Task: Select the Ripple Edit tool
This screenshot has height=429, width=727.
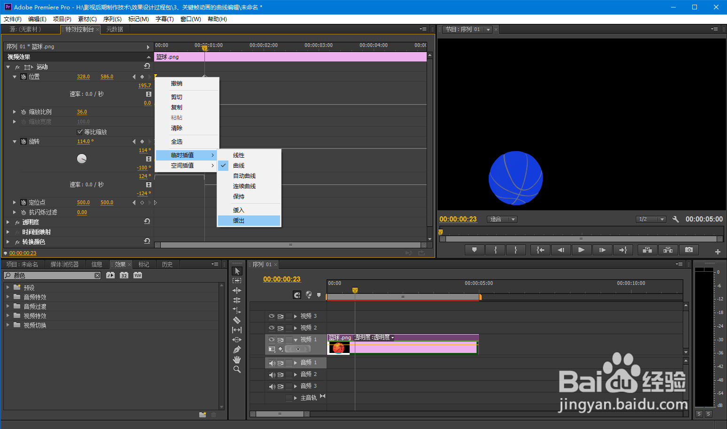Action: coord(237,291)
